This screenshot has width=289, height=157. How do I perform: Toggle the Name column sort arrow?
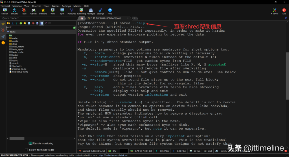(8, 32)
